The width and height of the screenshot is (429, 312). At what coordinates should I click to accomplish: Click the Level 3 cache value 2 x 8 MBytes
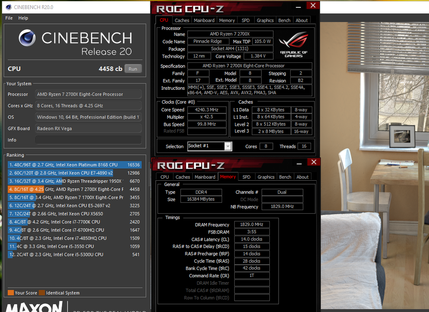pos(271,131)
